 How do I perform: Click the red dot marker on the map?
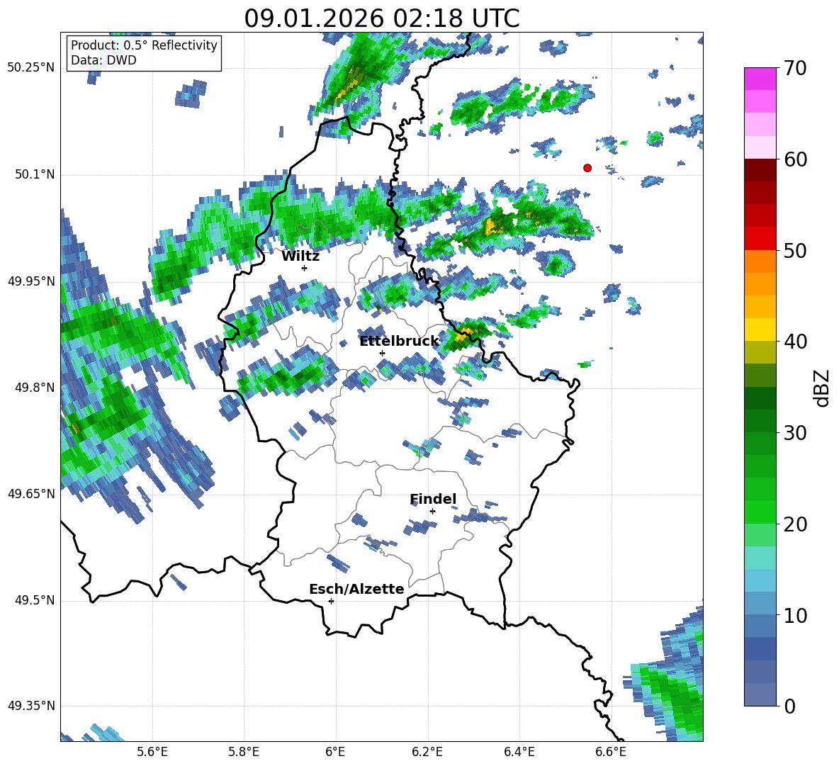[x=587, y=168]
